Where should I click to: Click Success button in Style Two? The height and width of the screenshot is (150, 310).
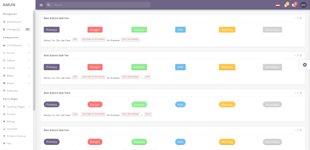[x=139, y=67]
